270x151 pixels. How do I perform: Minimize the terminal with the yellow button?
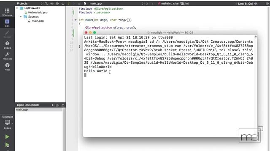[x=90, y=33]
